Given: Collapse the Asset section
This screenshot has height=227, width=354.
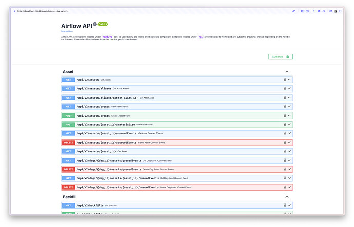Looking at the screenshot, I should pyautogui.click(x=287, y=72).
